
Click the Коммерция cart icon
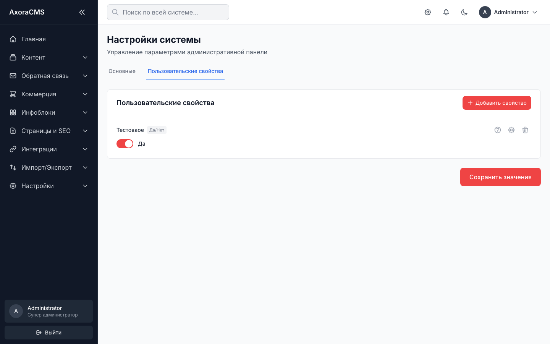13,94
